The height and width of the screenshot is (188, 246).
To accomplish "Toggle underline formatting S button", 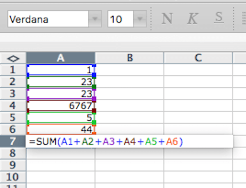I will (219, 19).
